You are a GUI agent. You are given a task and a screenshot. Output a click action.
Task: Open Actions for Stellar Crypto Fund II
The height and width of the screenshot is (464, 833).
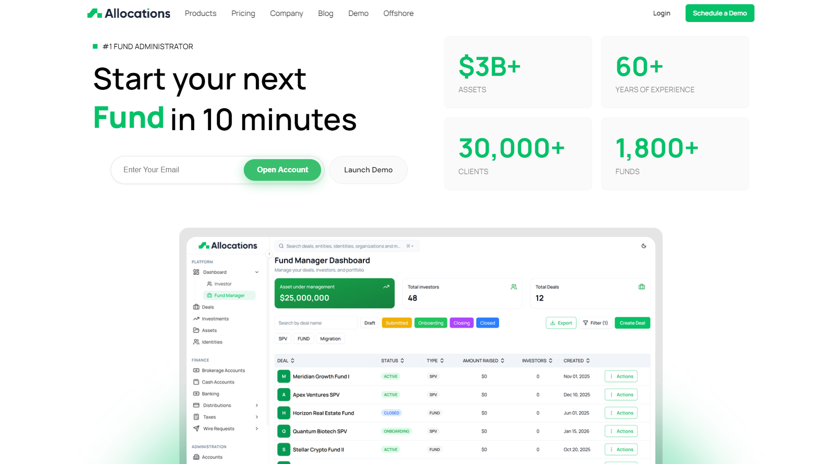[621, 449]
